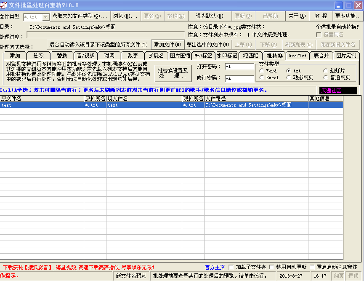Click 获取未知文件类型(G) button
Screen dimensions: 364x281
pyautogui.click(x=80, y=16)
